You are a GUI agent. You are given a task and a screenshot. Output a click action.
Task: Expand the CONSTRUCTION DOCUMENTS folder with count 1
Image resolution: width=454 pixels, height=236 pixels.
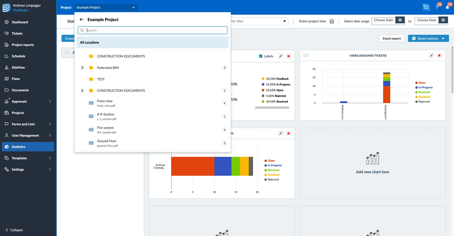(x=82, y=91)
